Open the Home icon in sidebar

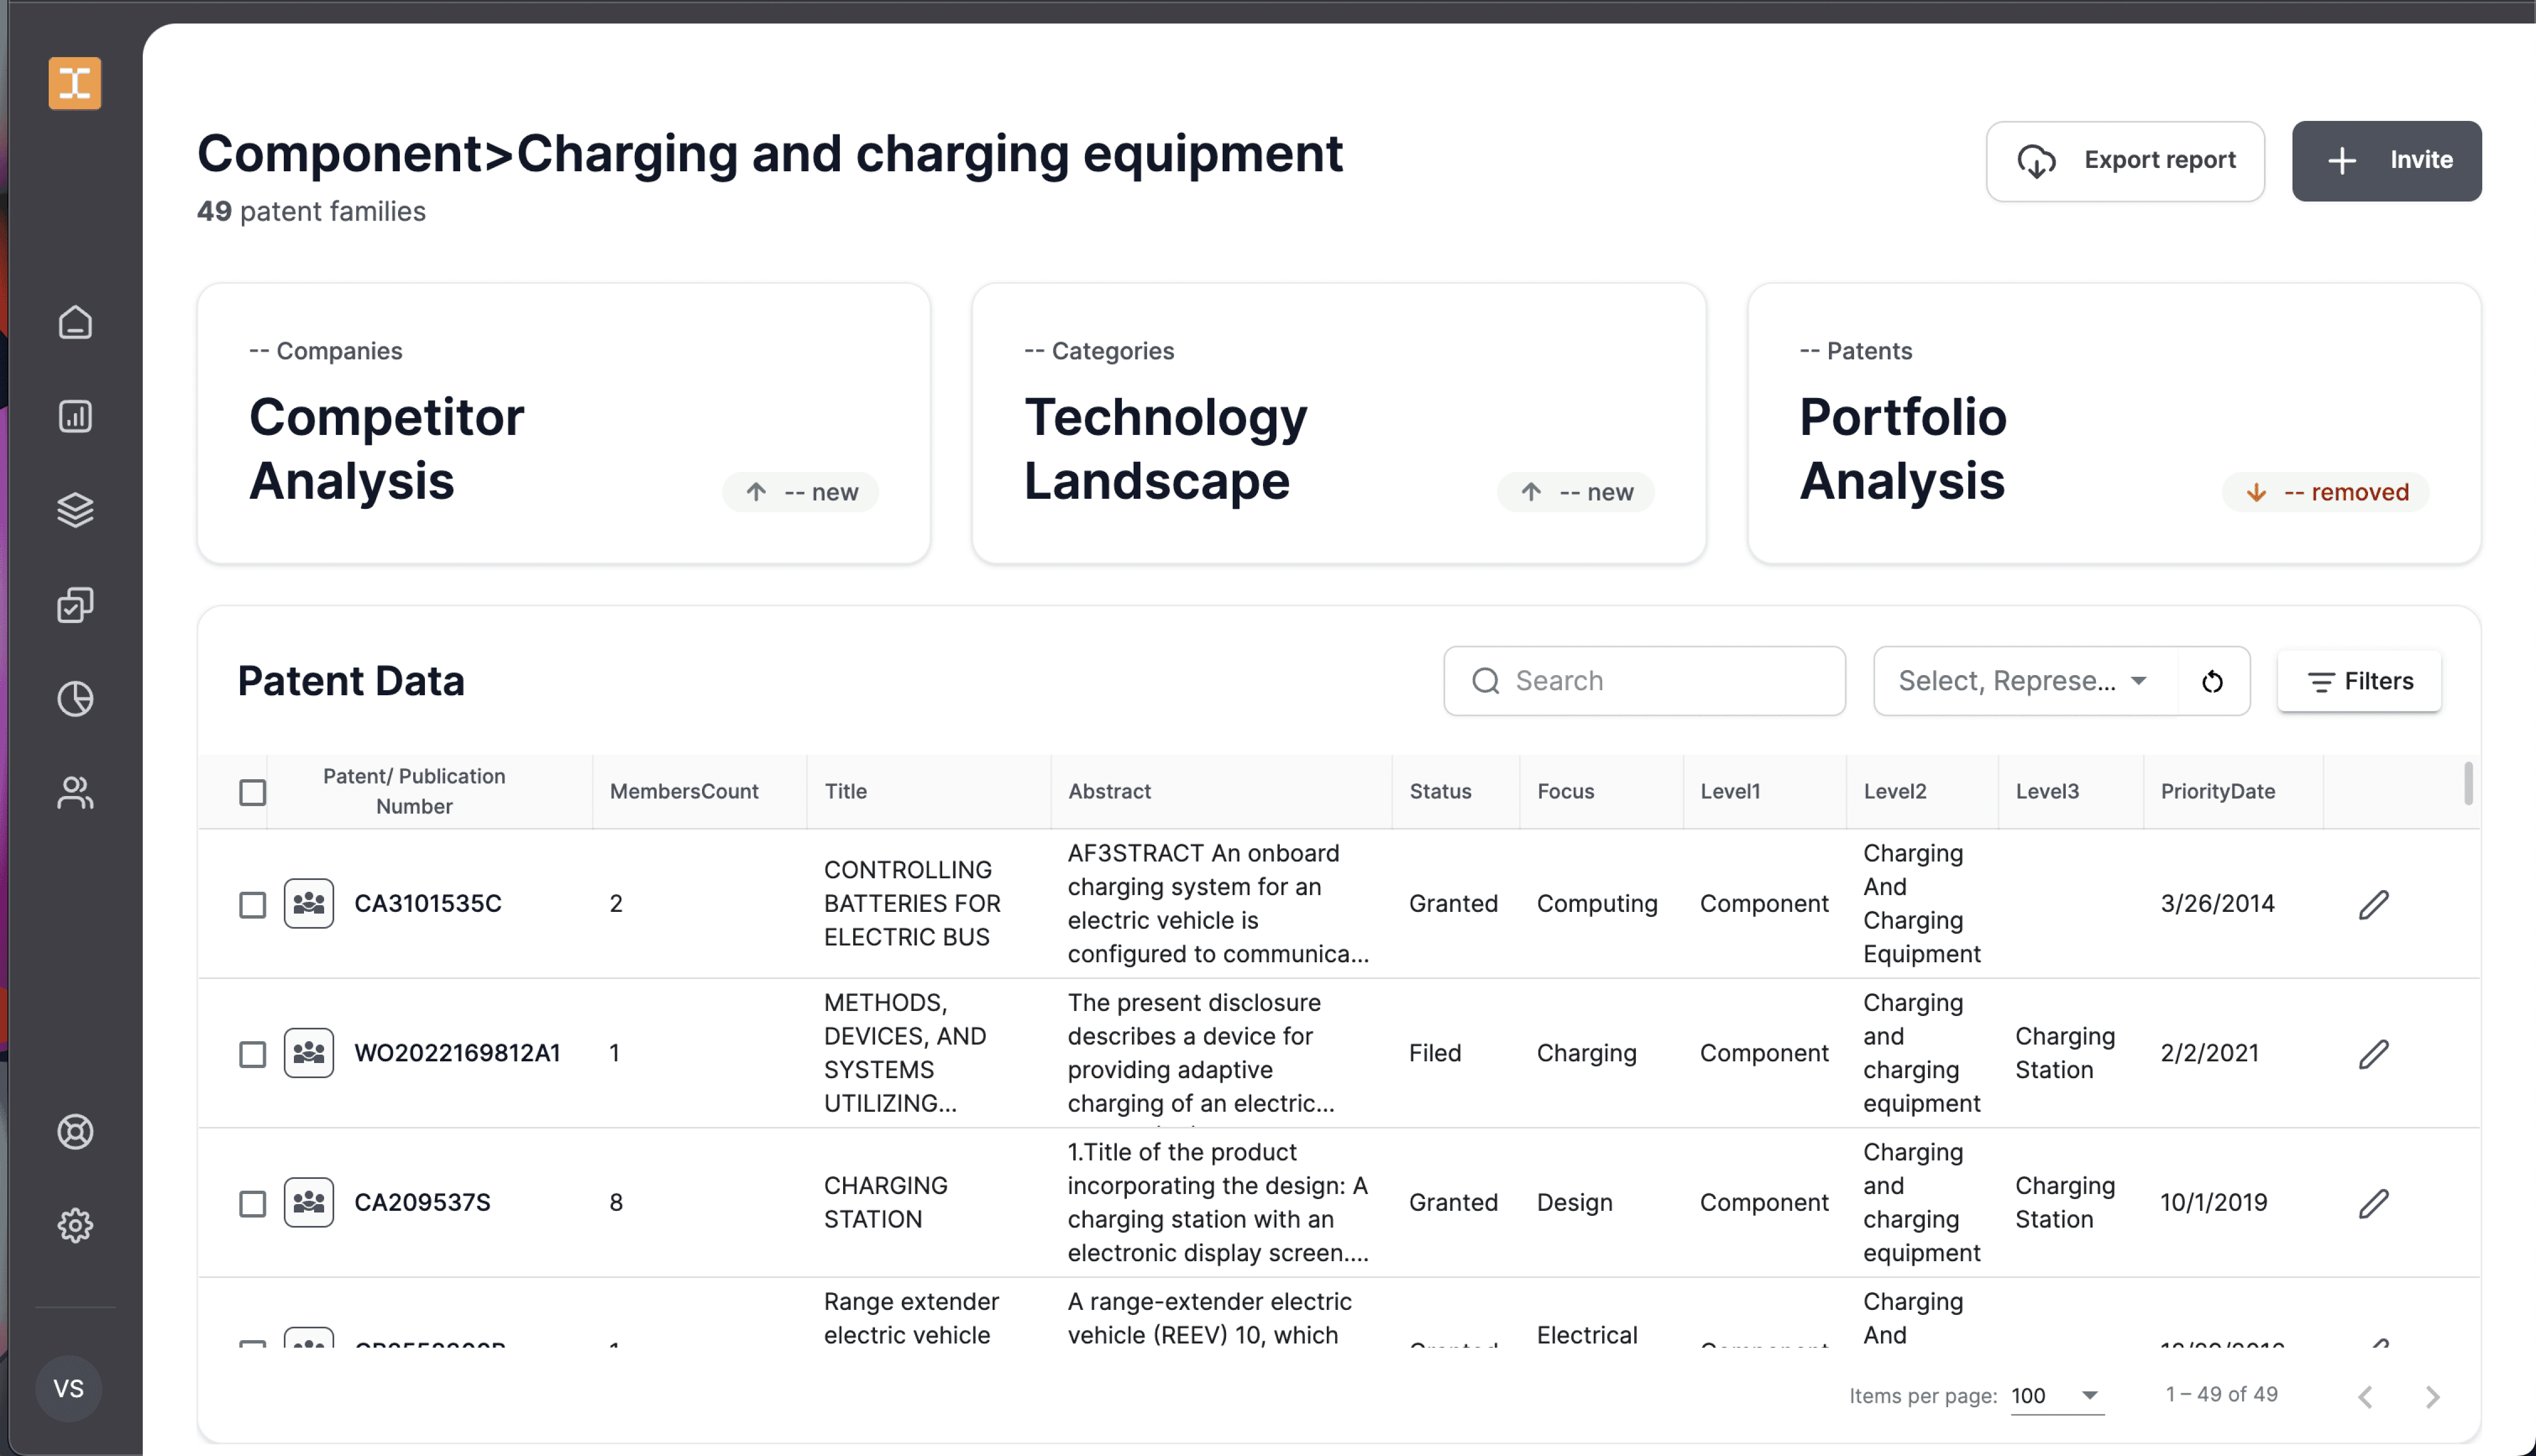pyautogui.click(x=75, y=322)
